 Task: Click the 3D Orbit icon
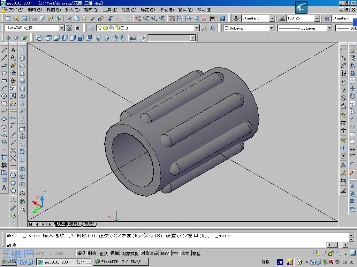click(x=16, y=38)
